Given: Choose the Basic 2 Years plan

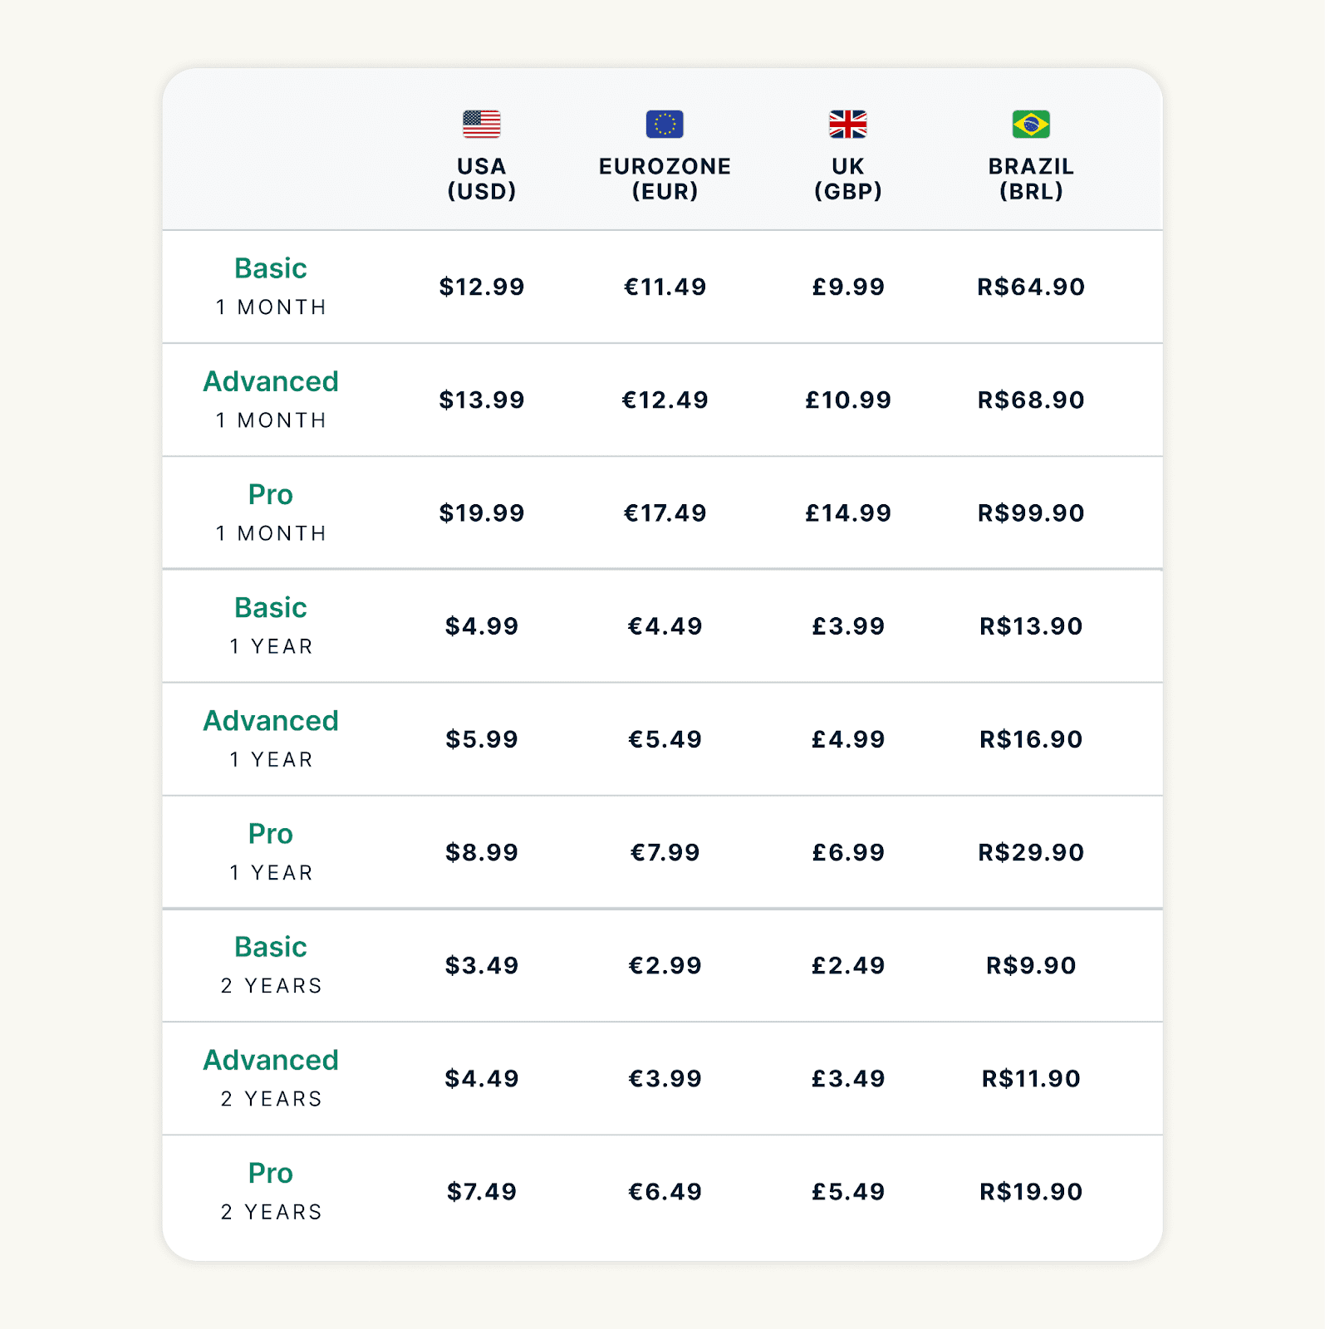Looking at the screenshot, I should click(x=271, y=963).
